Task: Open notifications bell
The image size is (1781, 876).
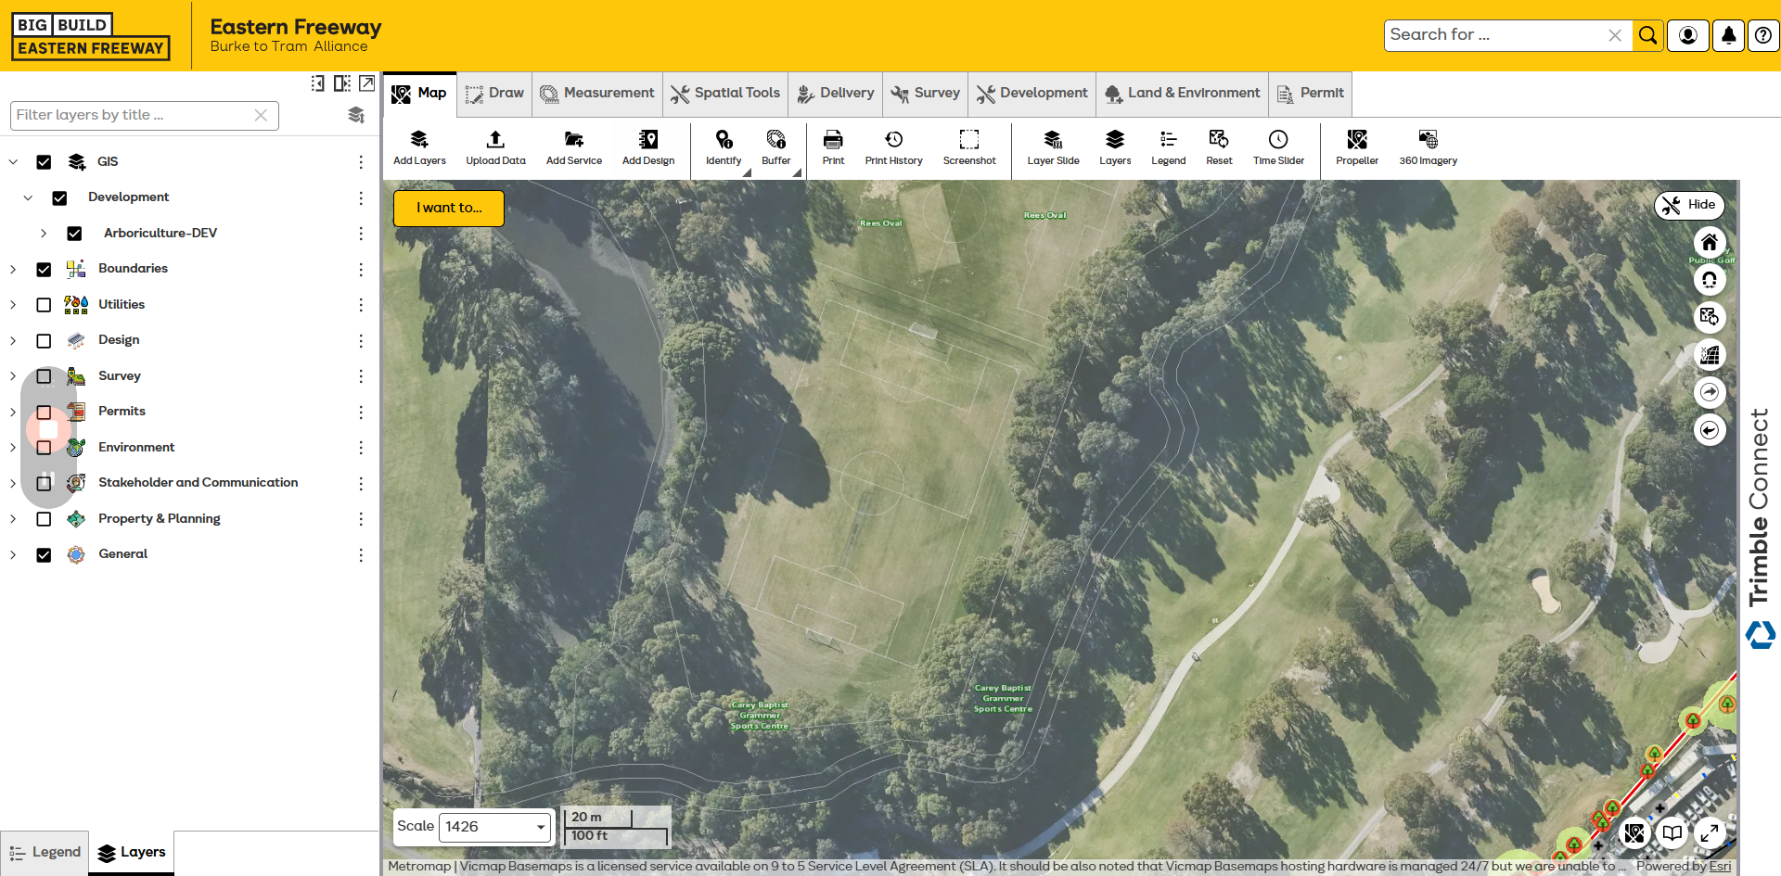Action: tap(1728, 35)
